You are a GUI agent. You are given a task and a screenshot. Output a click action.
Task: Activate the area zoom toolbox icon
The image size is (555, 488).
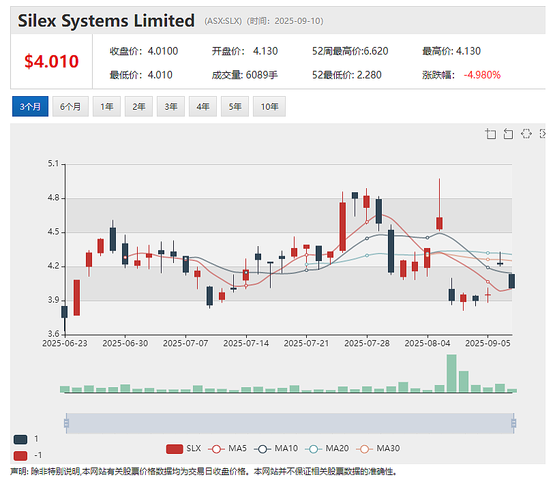[x=490, y=134]
